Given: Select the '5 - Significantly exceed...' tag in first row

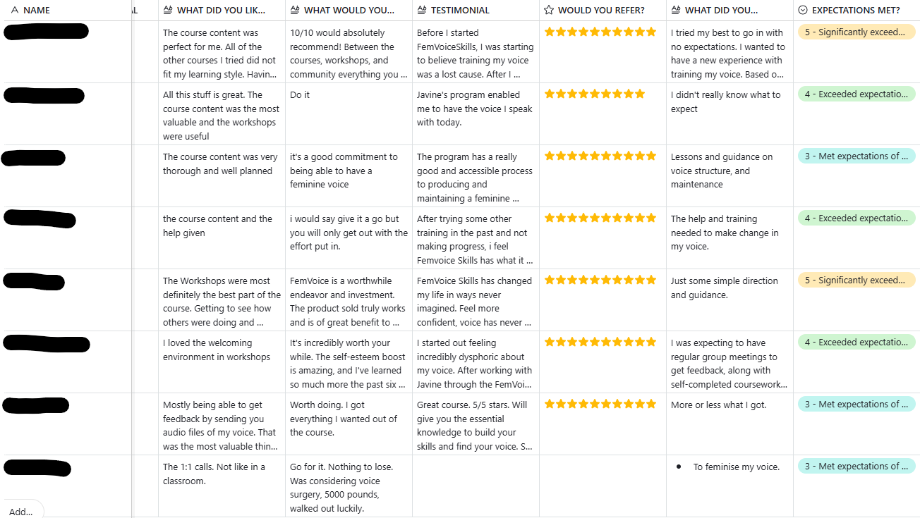Looking at the screenshot, I should 856,32.
